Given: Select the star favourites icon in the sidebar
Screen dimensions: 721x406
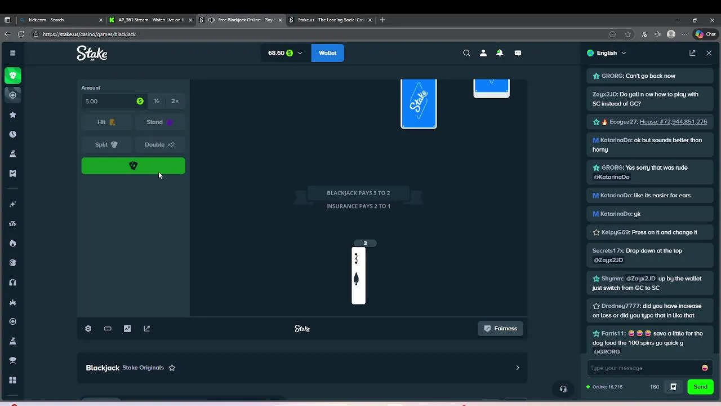Looking at the screenshot, I should pyautogui.click(x=12, y=114).
